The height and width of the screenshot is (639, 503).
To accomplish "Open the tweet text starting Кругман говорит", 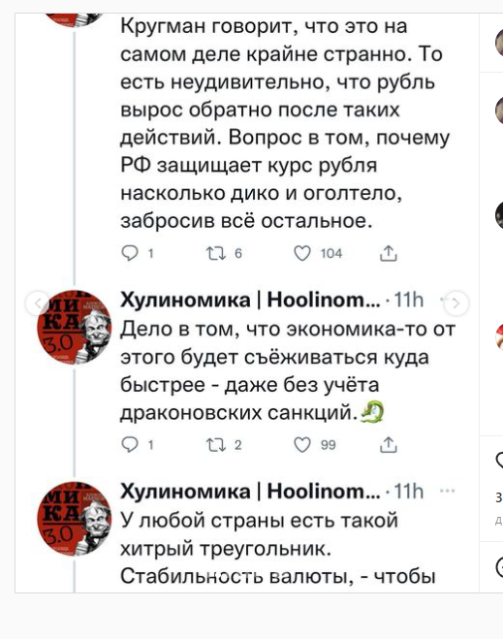I will click(285, 123).
